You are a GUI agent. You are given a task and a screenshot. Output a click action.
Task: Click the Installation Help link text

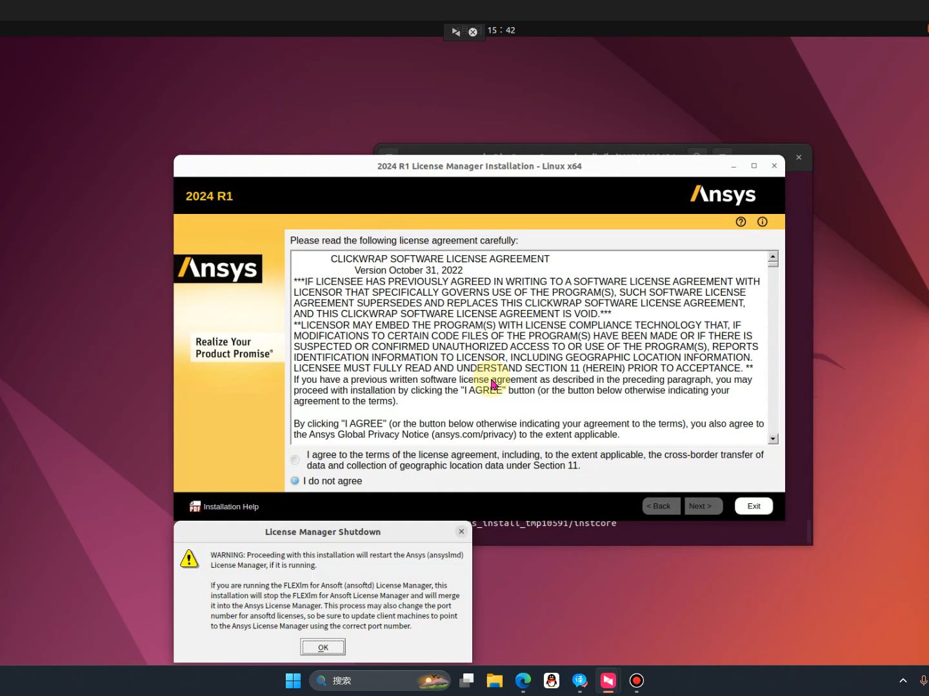(231, 507)
